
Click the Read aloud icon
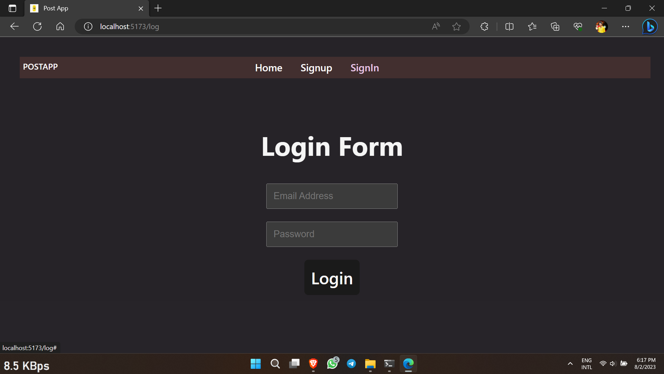(x=435, y=26)
